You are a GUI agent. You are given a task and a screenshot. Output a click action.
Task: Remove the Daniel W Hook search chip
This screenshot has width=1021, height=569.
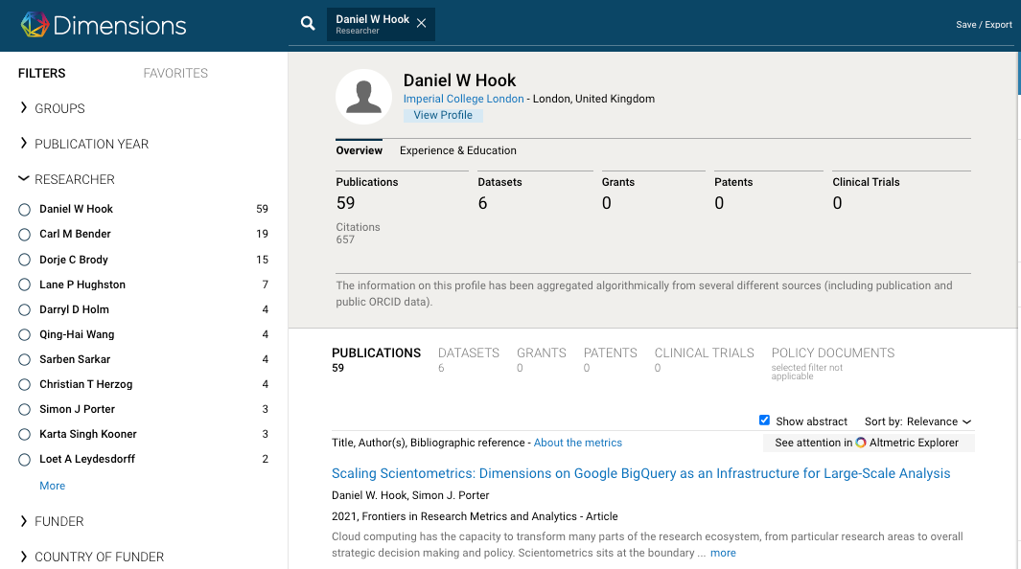(x=421, y=24)
